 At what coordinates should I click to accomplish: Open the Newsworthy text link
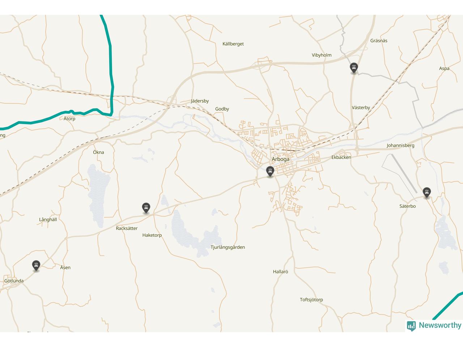point(440,325)
